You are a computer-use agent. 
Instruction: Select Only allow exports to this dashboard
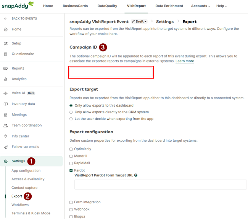click(x=71, y=106)
